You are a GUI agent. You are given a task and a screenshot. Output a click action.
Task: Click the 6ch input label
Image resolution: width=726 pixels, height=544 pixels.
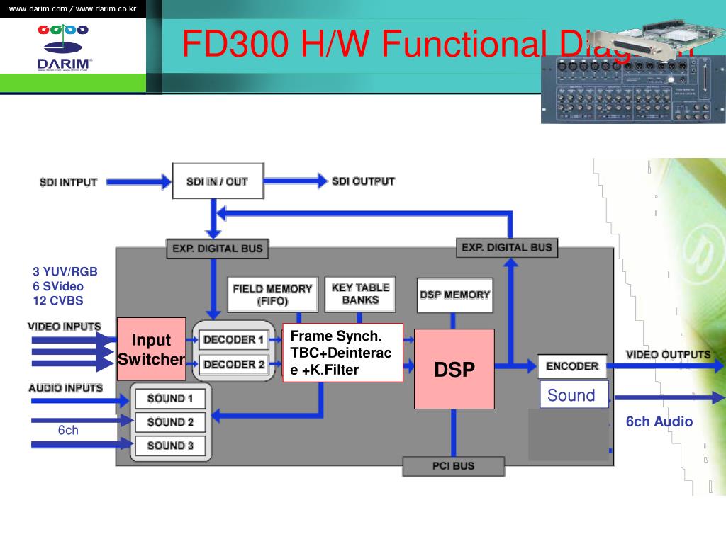coord(68,430)
